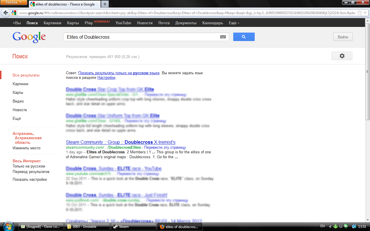Select the Google search results tab
370x231 pixels.
point(64,4)
